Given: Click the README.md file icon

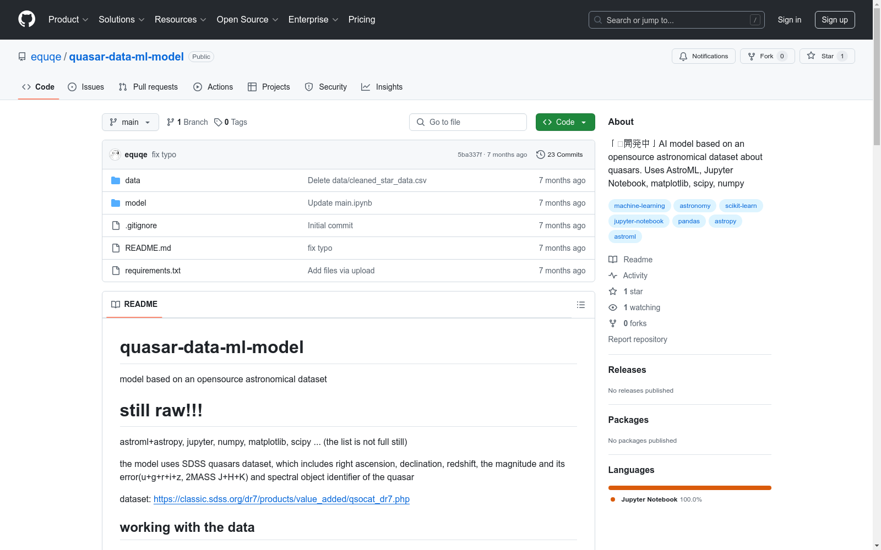Looking at the screenshot, I should [116, 248].
